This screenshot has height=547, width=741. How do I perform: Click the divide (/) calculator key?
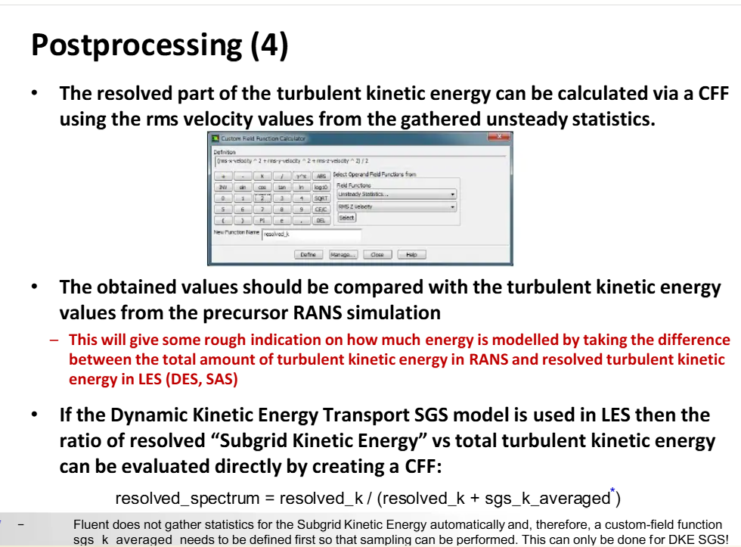(x=281, y=176)
